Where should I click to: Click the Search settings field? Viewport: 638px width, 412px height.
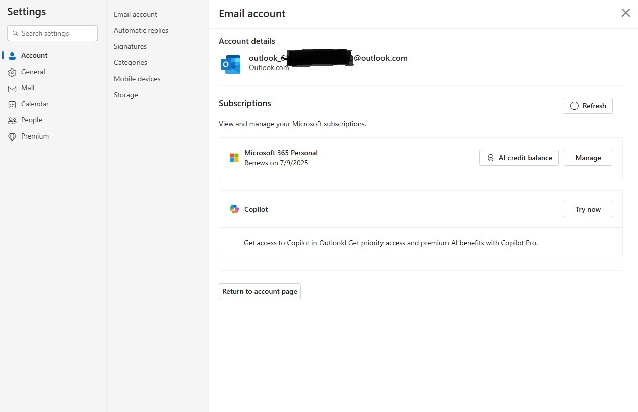click(52, 33)
